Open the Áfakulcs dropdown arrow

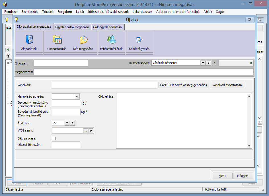point(67,123)
